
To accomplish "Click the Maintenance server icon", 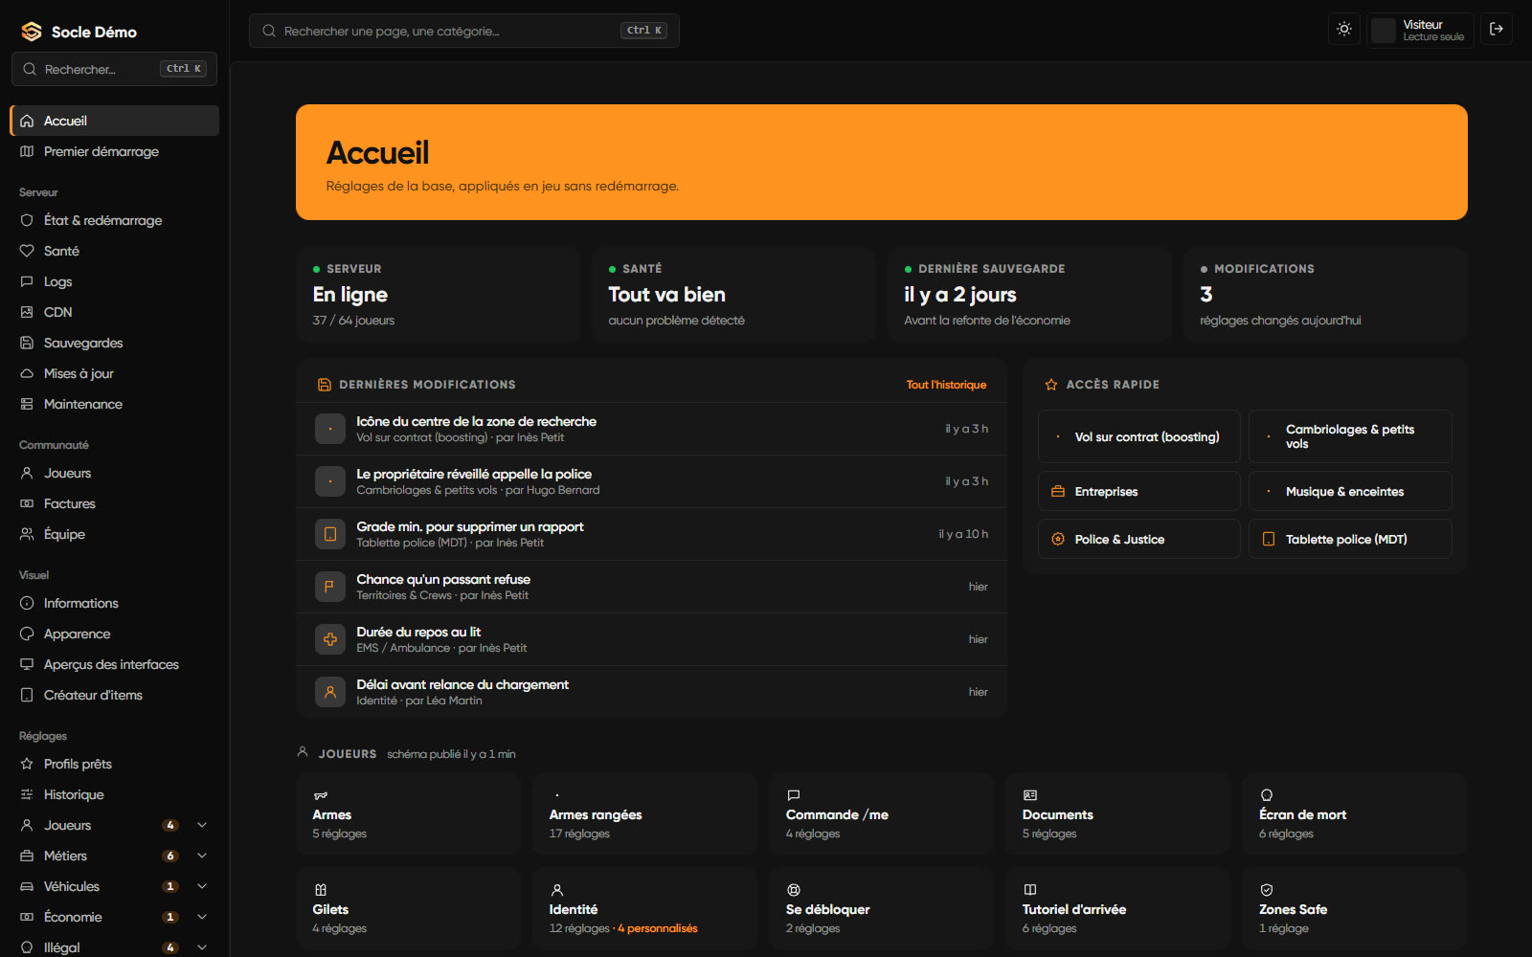I will click(x=27, y=404).
